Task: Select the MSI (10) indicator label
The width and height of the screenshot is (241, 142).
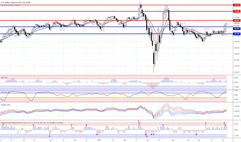Action: (x=4, y=78)
